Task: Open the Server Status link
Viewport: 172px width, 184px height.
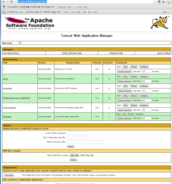Action: point(164,53)
